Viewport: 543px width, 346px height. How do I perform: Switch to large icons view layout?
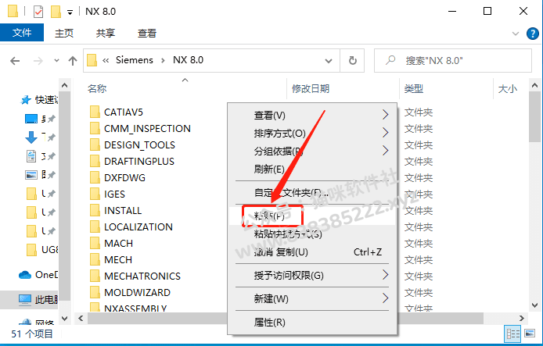pos(530,334)
